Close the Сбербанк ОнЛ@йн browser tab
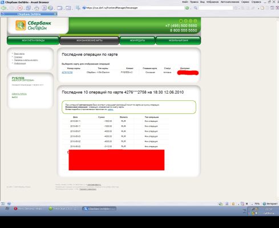The height and width of the screenshot is (228, 279). tap(55, 14)
